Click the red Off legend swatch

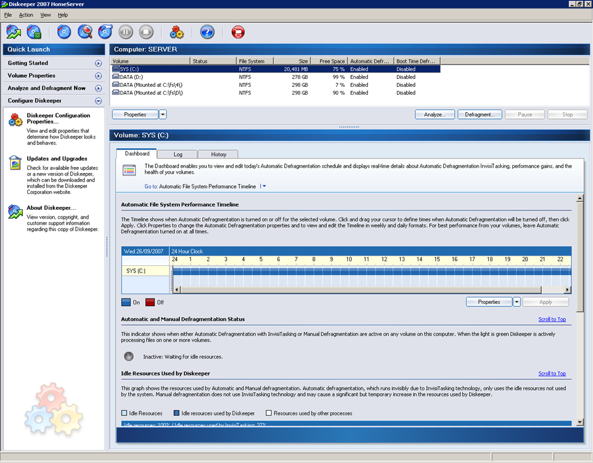point(150,302)
